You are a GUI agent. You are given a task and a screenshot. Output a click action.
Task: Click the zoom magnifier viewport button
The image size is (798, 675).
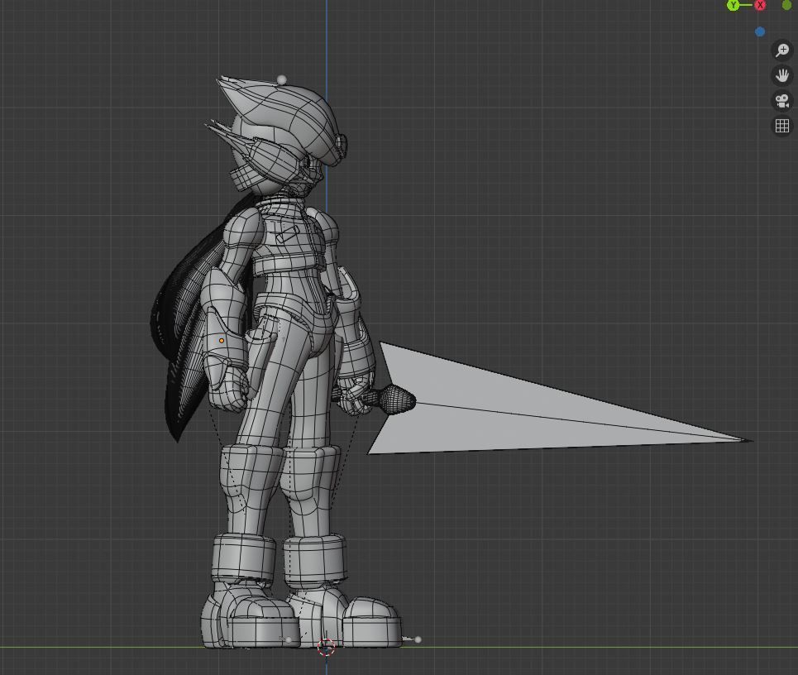pyautogui.click(x=782, y=50)
